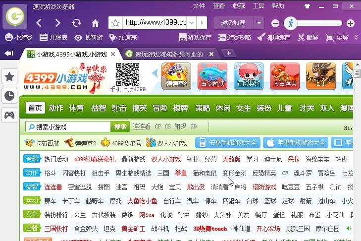
Task: Open the 冒险契约 game thumbnail
Action: (249, 76)
